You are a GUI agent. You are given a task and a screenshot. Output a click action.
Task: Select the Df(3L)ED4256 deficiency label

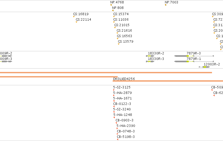point(124,79)
